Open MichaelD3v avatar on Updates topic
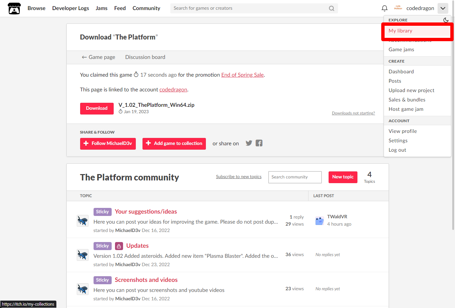Image resolution: width=455 pixels, height=308 pixels. (x=82, y=255)
